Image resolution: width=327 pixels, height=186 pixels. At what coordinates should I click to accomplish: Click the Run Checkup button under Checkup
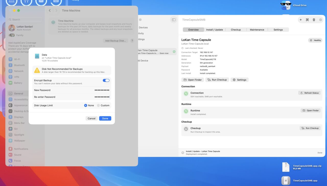coord(310,128)
